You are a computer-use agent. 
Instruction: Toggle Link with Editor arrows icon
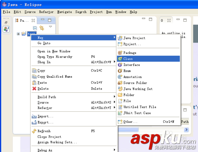tap(42, 28)
